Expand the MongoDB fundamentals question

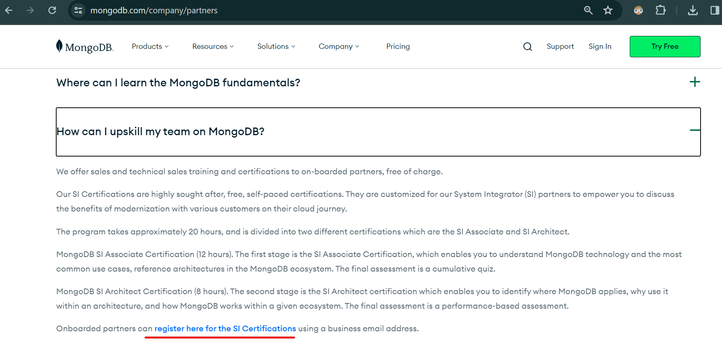pos(694,82)
